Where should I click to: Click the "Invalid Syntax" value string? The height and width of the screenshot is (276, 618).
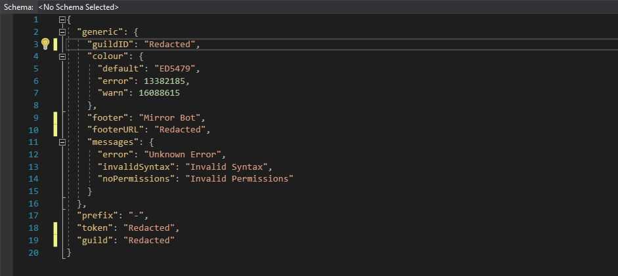pyautogui.click(x=226, y=167)
